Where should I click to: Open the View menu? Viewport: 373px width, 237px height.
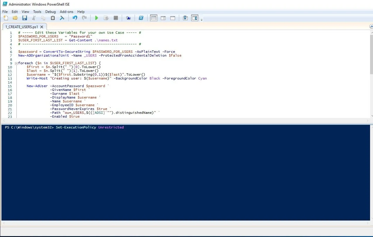[26, 12]
